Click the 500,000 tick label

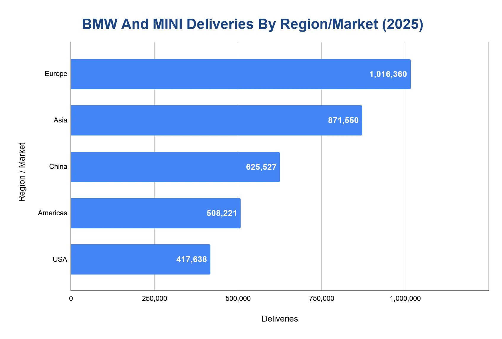click(x=238, y=299)
